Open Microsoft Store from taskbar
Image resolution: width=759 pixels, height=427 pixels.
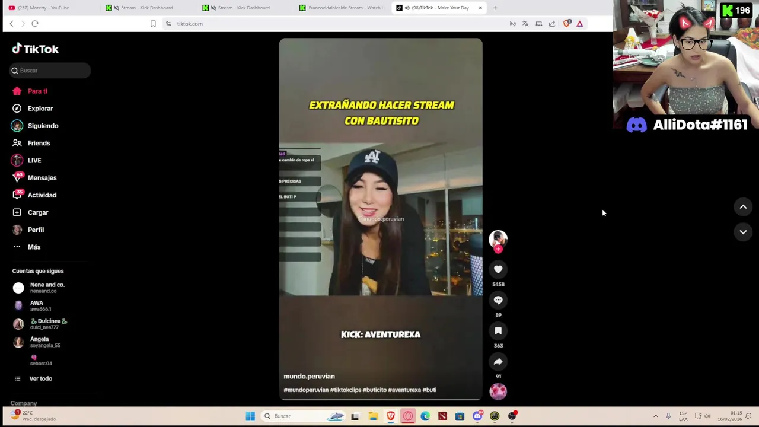point(460,416)
